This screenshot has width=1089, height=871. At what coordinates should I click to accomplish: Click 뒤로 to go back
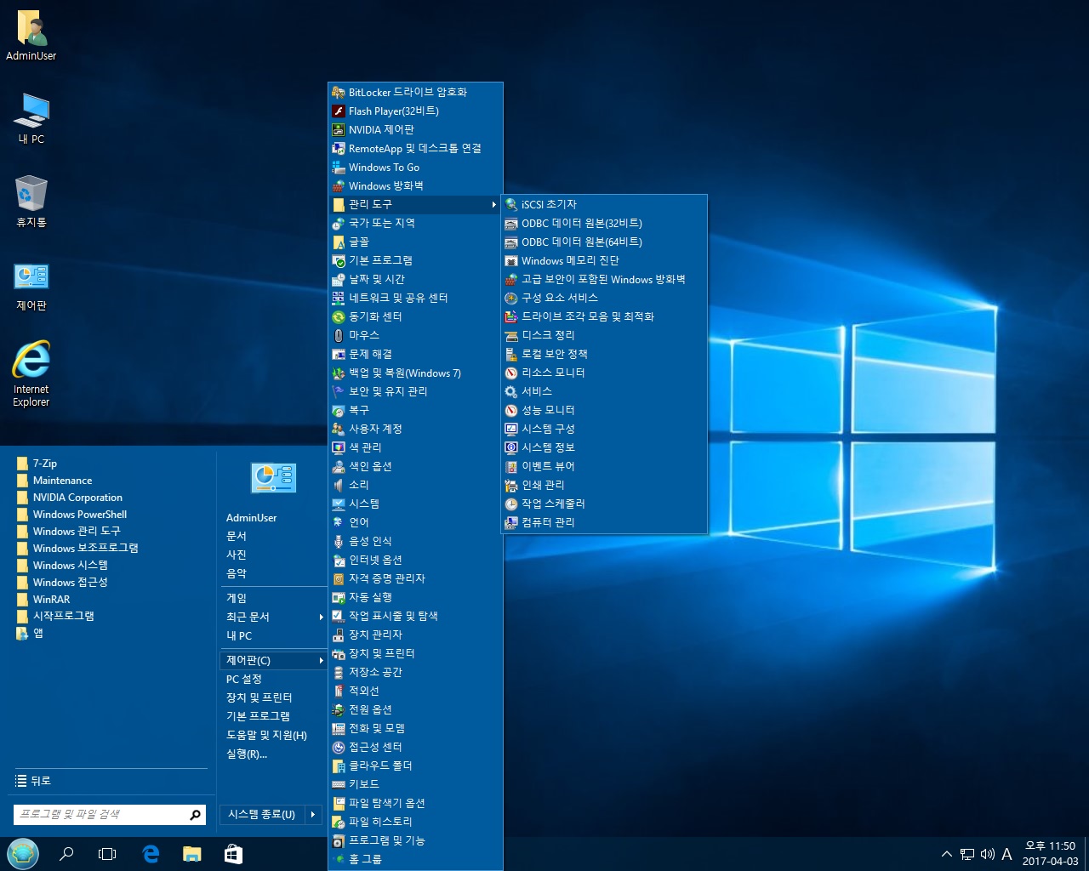pos(34,781)
